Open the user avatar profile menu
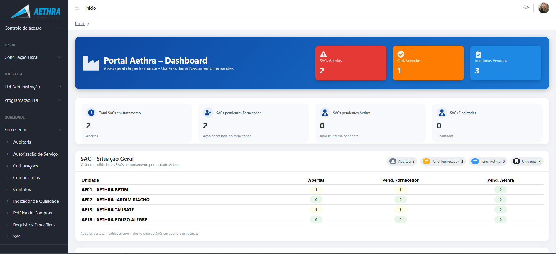The width and height of the screenshot is (556, 254). (544, 8)
